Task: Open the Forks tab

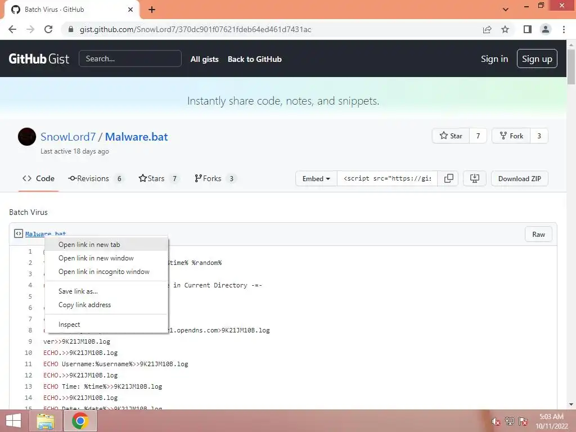Action: tap(215, 178)
